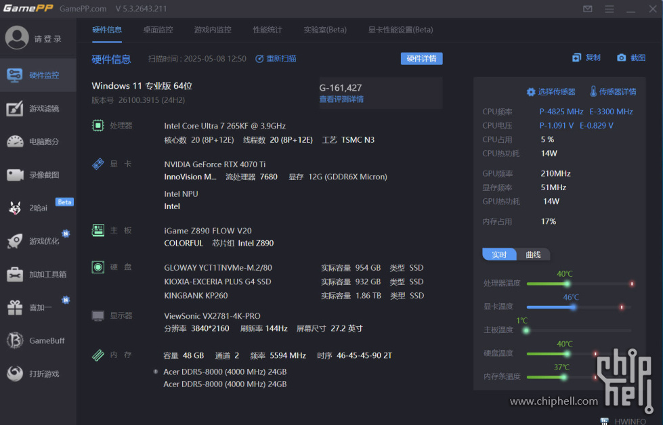Click the G-161,427 score value

(341, 88)
